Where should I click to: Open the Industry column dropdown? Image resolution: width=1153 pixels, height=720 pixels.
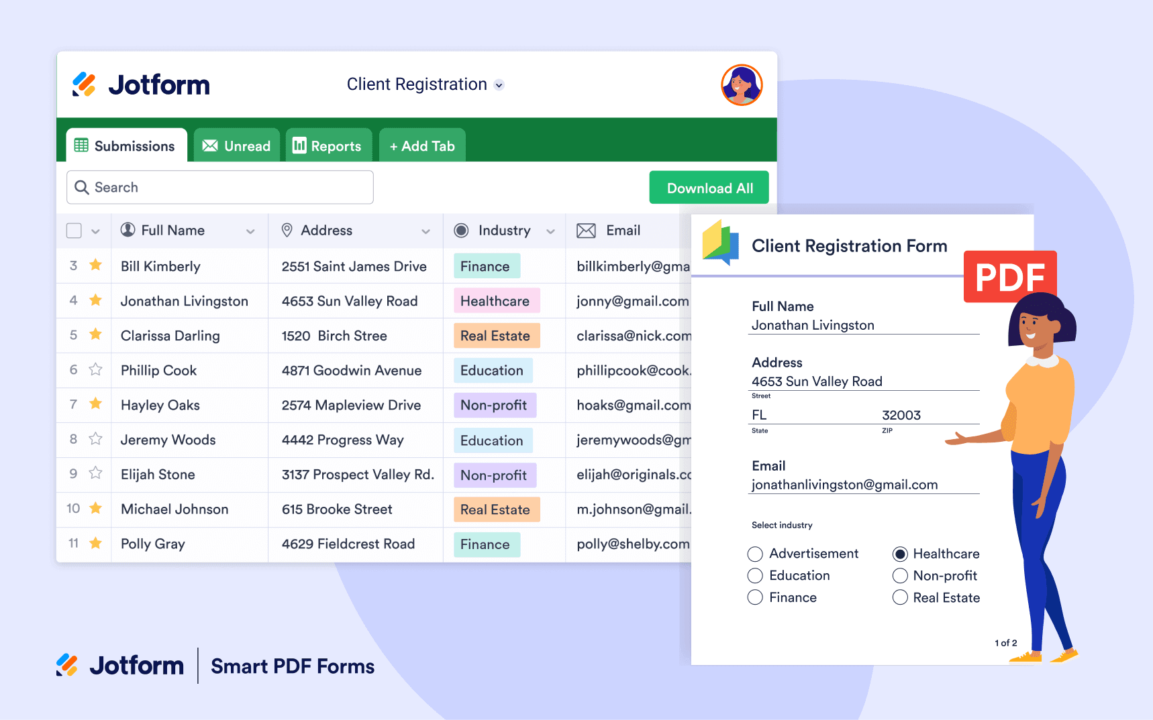tap(551, 230)
